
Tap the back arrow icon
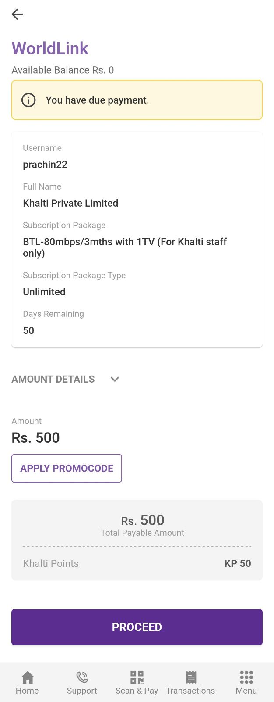pyautogui.click(x=17, y=14)
